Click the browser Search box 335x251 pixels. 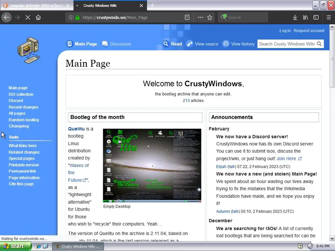click(243, 17)
